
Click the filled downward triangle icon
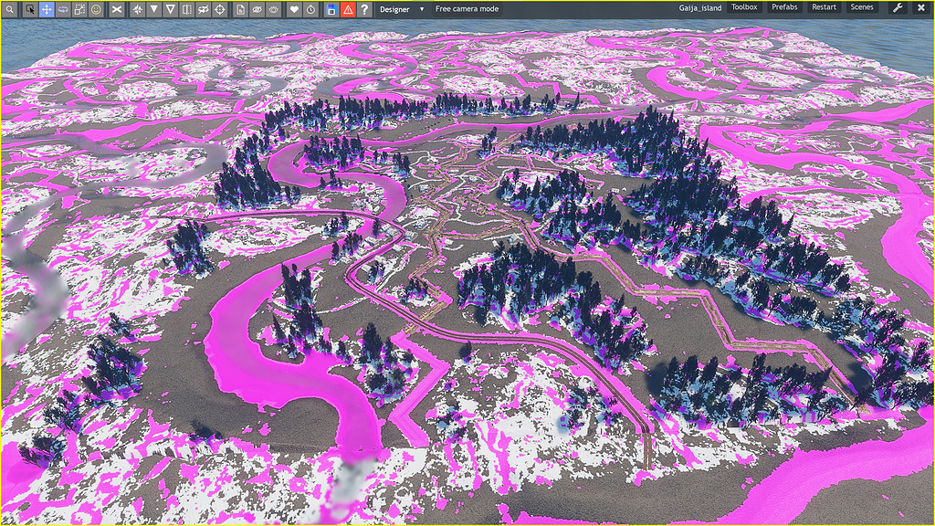153,9
